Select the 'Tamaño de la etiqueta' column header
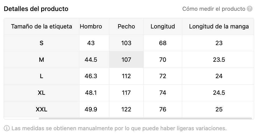This screenshot has height=138, width=259. tap(41, 26)
